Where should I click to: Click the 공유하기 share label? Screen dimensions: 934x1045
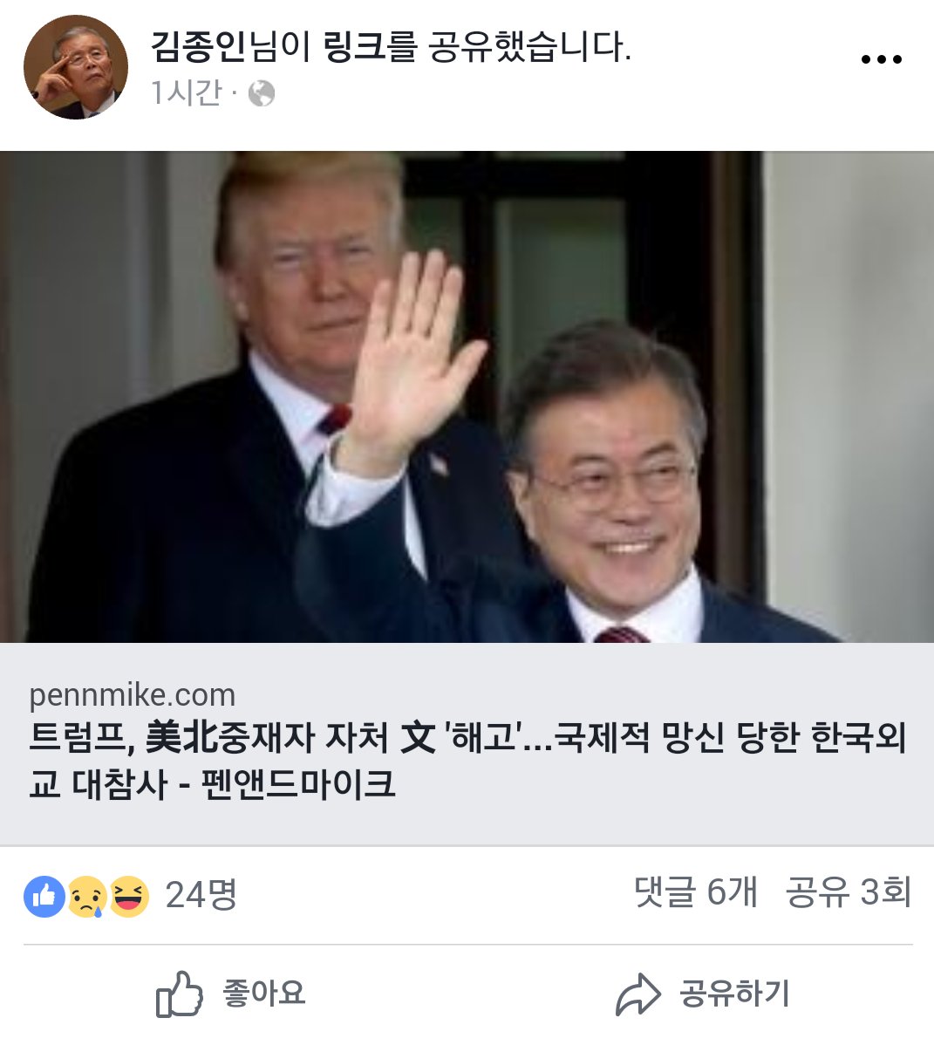734,994
